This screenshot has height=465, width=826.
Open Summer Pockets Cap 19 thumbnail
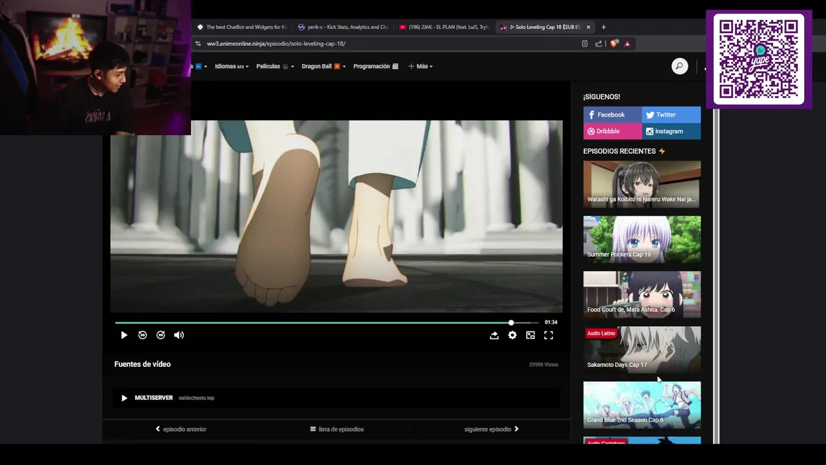[x=641, y=239]
